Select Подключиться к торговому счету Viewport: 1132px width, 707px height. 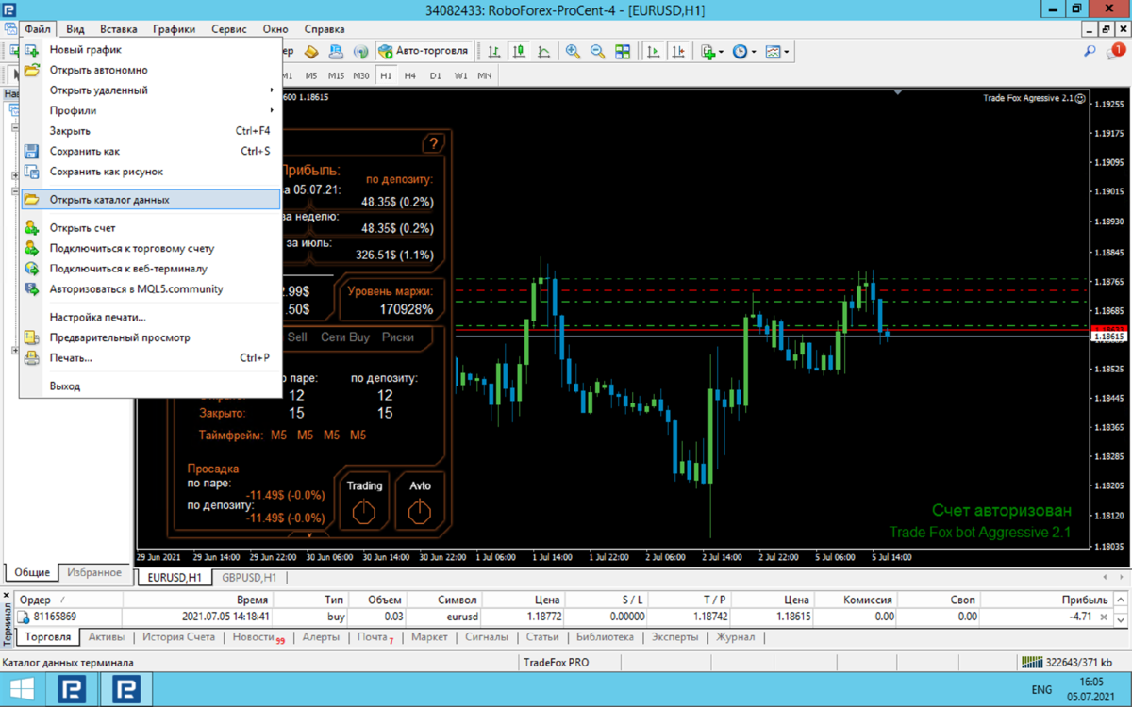pyautogui.click(x=151, y=249)
